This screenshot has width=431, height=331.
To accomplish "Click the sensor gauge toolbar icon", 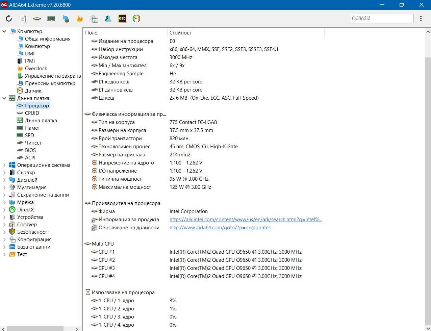I will coord(136,19).
